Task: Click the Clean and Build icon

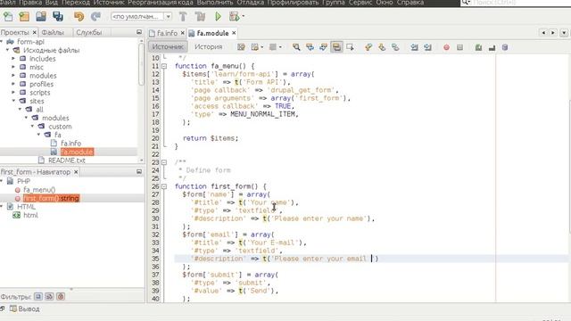Action: pos(200,16)
